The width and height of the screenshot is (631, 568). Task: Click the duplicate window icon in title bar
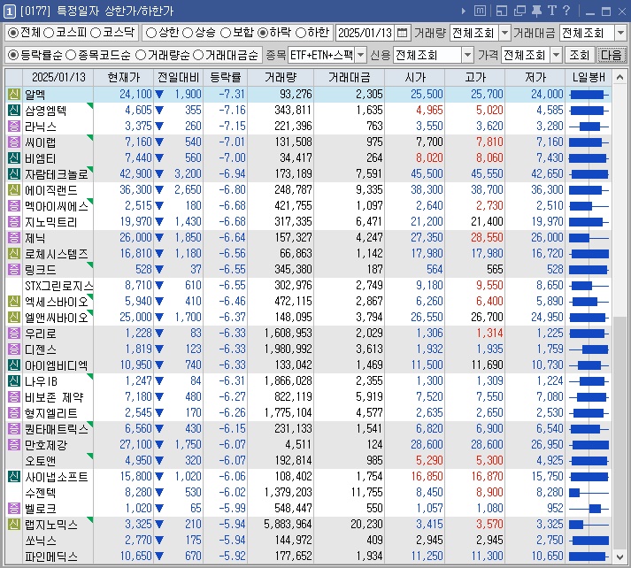pos(519,11)
